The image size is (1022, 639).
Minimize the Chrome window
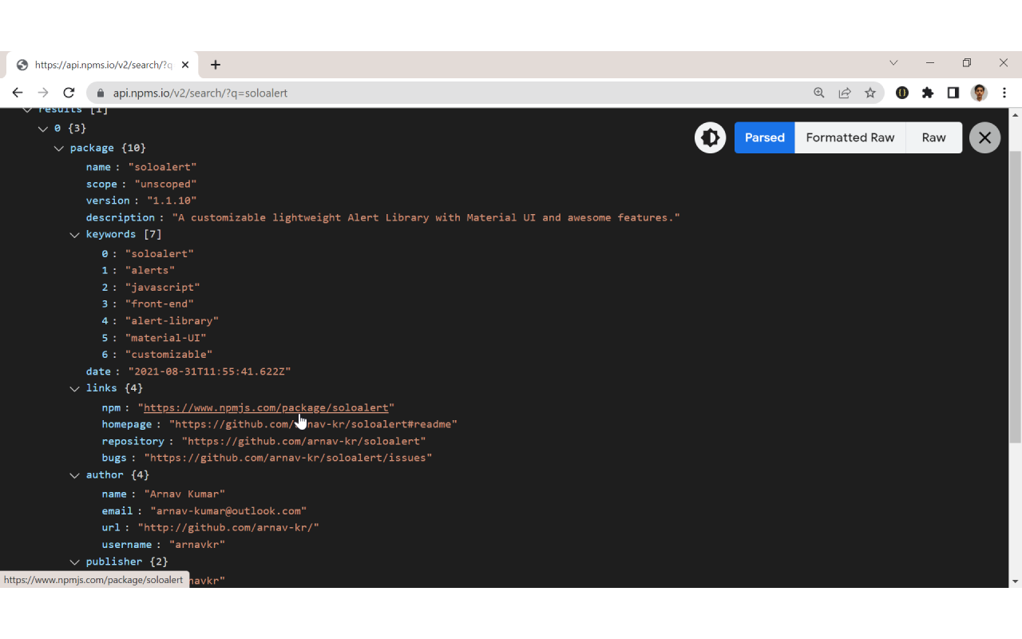click(x=930, y=62)
